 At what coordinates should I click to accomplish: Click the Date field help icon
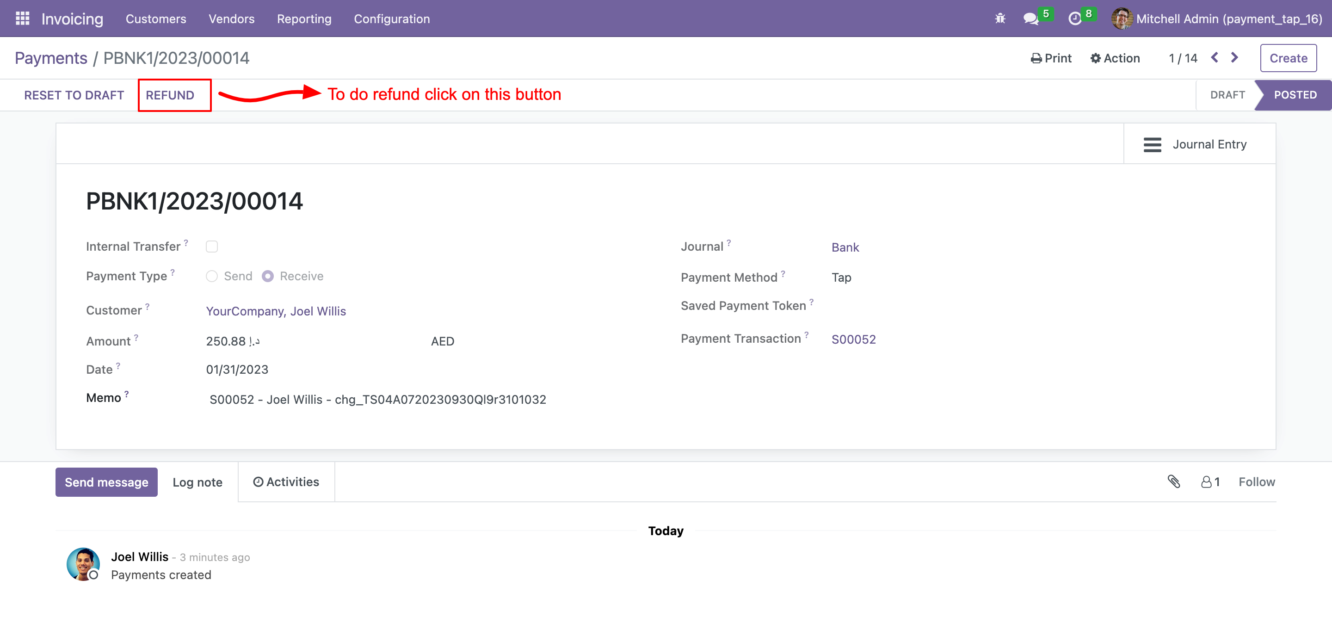pyautogui.click(x=118, y=366)
